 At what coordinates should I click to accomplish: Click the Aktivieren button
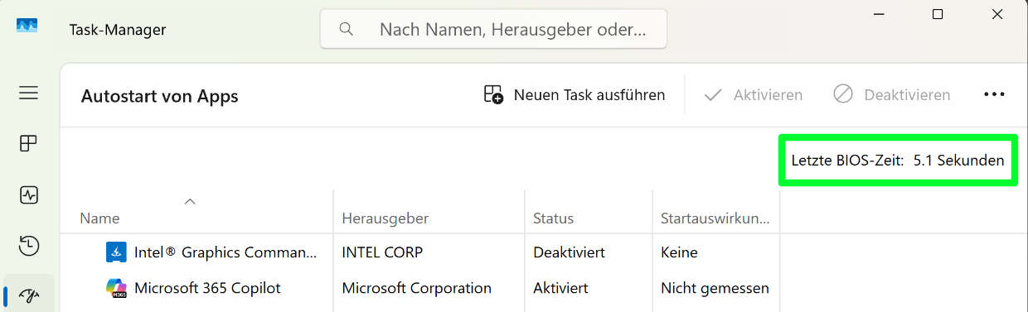[x=753, y=94]
